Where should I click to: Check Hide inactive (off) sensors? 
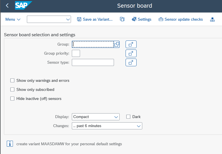click(x=12, y=99)
